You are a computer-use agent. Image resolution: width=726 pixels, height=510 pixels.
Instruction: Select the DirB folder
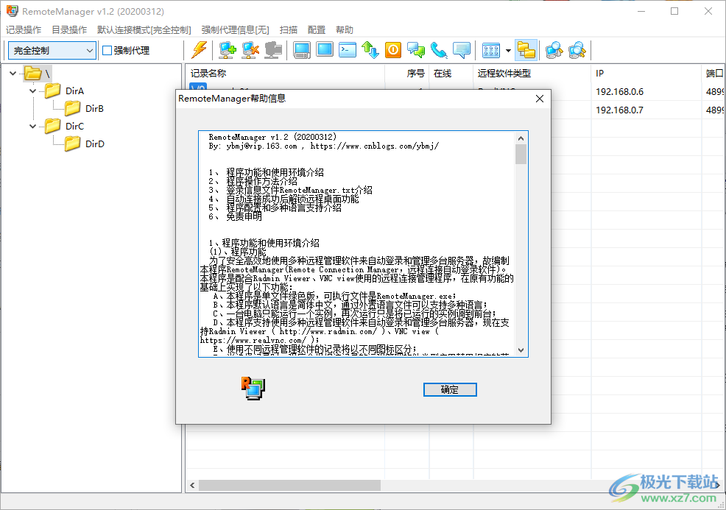(94, 108)
